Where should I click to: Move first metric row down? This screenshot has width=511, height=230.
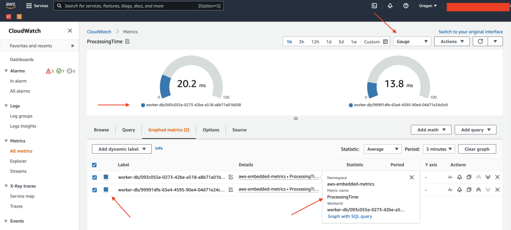pyautogui.click(x=488, y=177)
